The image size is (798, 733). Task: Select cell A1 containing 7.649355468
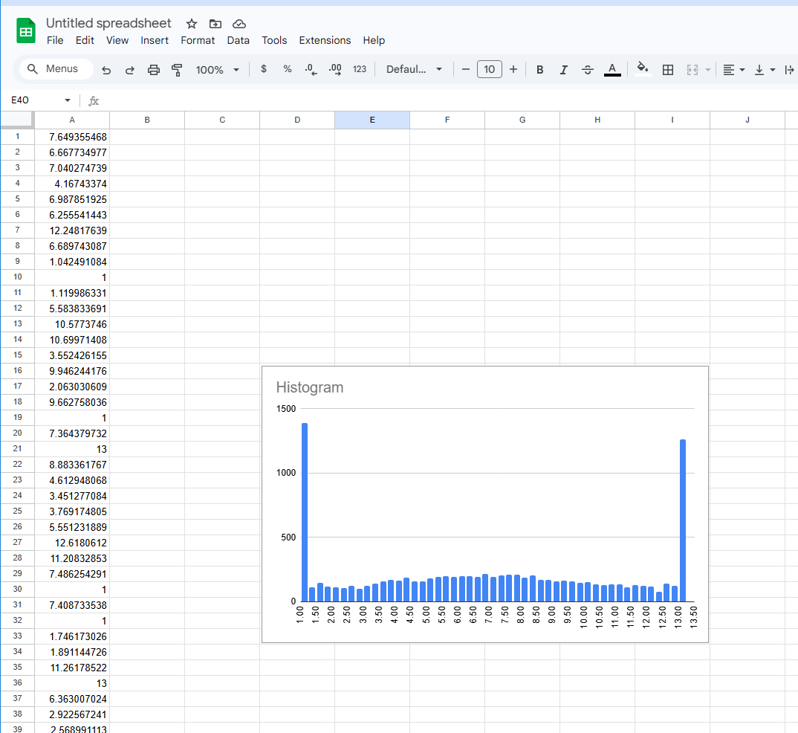(72, 136)
